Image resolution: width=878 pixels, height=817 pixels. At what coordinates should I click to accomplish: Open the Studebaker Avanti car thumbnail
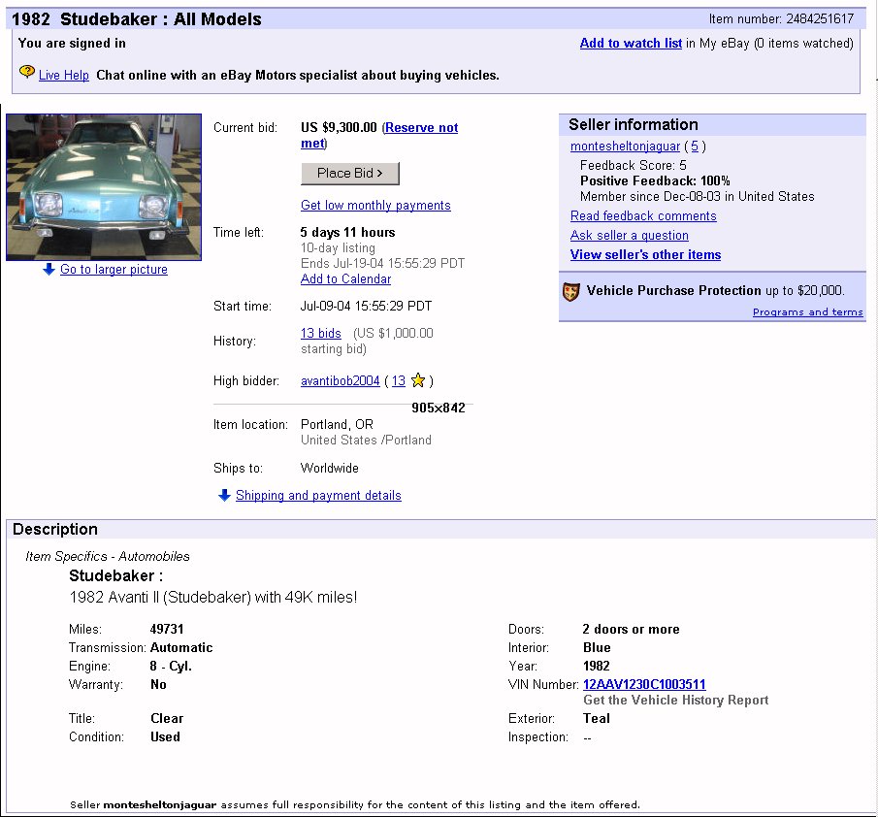coord(104,187)
